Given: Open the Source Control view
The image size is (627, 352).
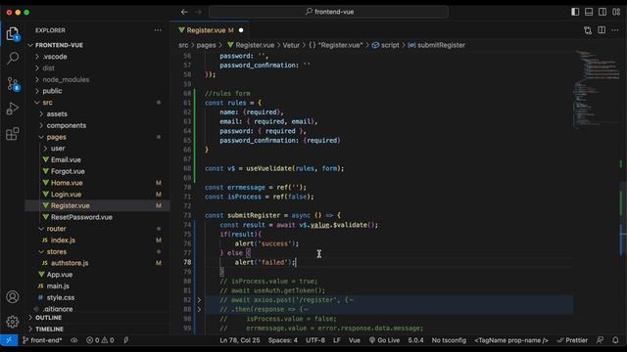Looking at the screenshot, I should 13,84.
